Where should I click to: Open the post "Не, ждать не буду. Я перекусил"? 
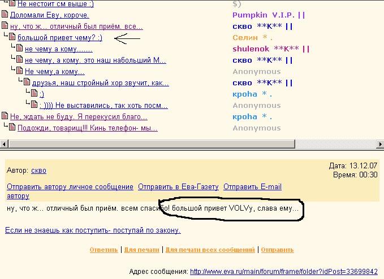(79, 117)
